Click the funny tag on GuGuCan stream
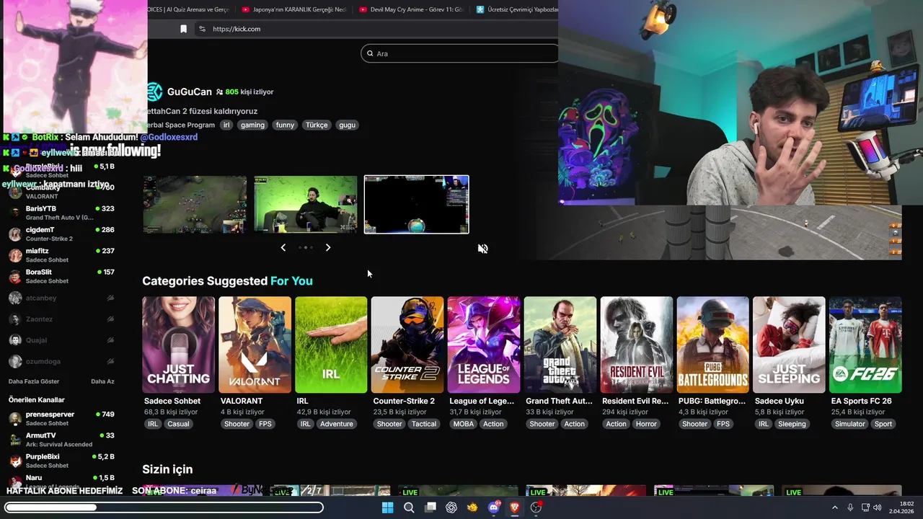 286,125
